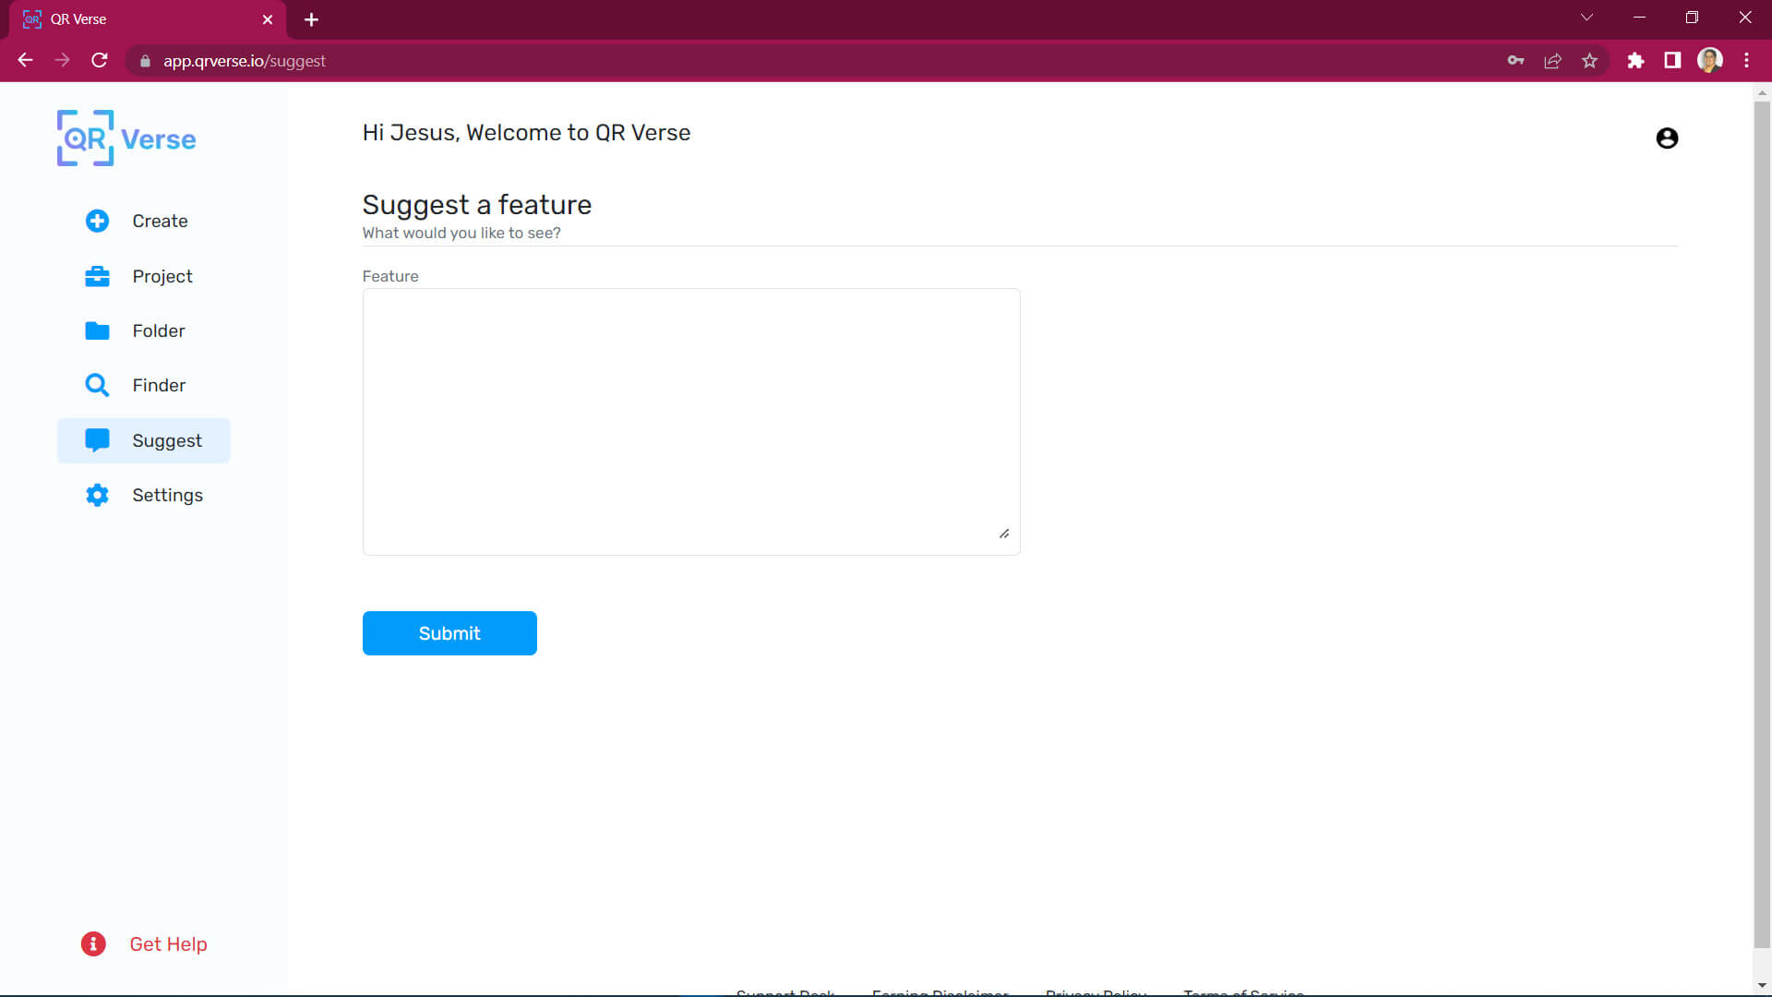Go to Create menu item
Image resolution: width=1772 pixels, height=997 pixels.
144,221
